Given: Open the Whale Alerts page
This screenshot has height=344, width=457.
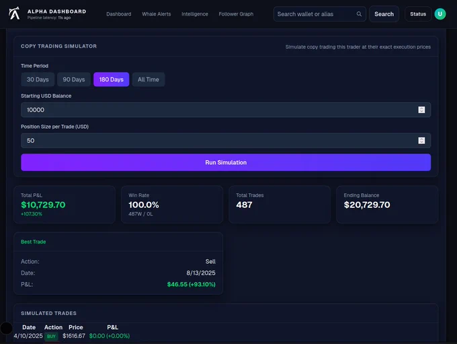Looking at the screenshot, I should coord(157,14).
